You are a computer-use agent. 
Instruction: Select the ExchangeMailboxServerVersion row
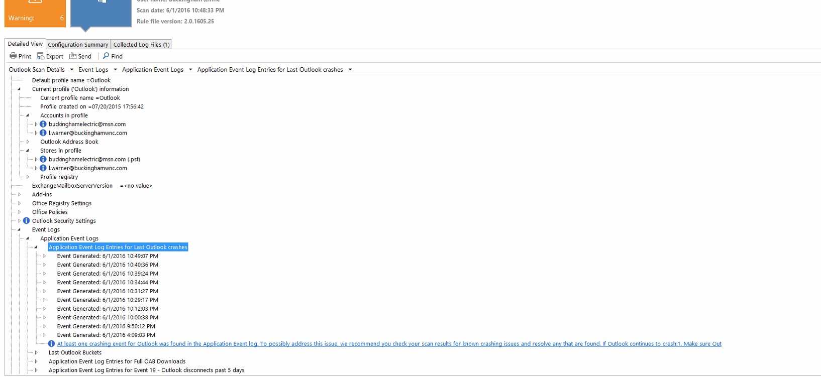92,186
